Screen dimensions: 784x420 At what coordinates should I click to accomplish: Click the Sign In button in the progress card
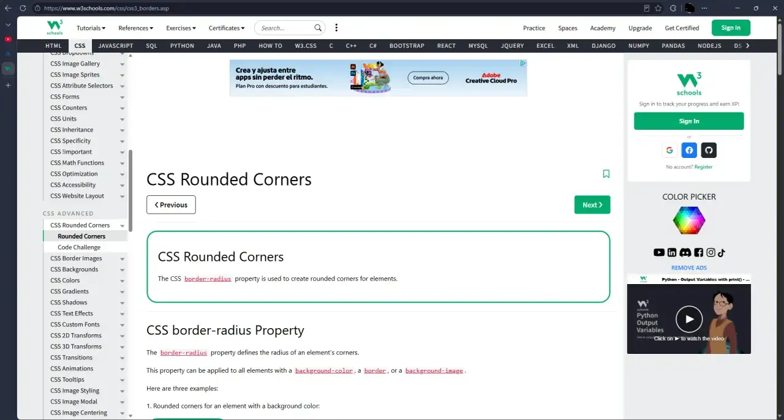689,121
